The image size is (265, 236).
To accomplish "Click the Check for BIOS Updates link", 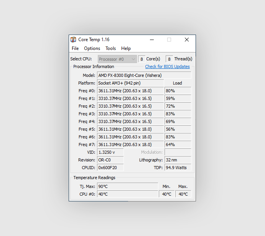I will click(167, 67).
